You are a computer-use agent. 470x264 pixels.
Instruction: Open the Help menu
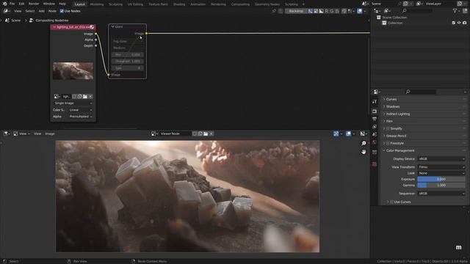point(62,4)
